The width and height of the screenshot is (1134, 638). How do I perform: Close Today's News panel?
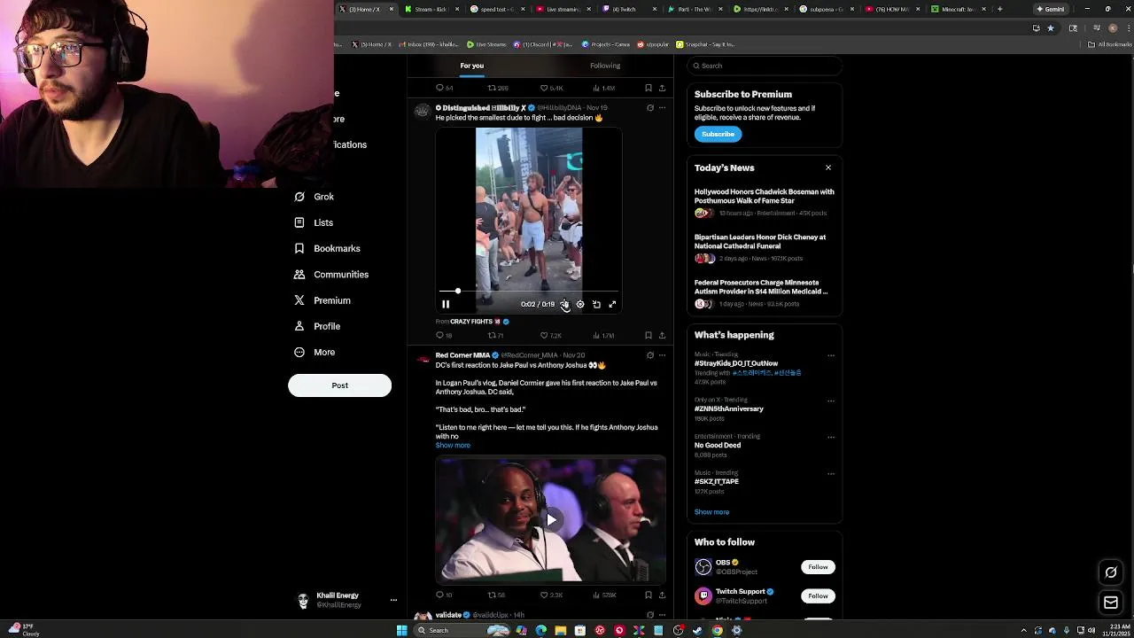(x=828, y=167)
